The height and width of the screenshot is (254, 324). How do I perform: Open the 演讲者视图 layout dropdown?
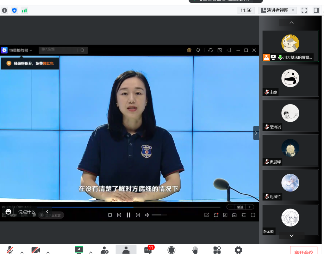click(x=277, y=10)
